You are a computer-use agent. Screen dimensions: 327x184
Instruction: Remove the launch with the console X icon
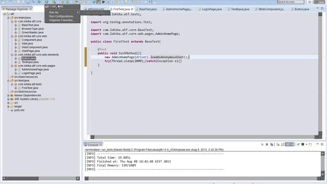(x=267, y=144)
